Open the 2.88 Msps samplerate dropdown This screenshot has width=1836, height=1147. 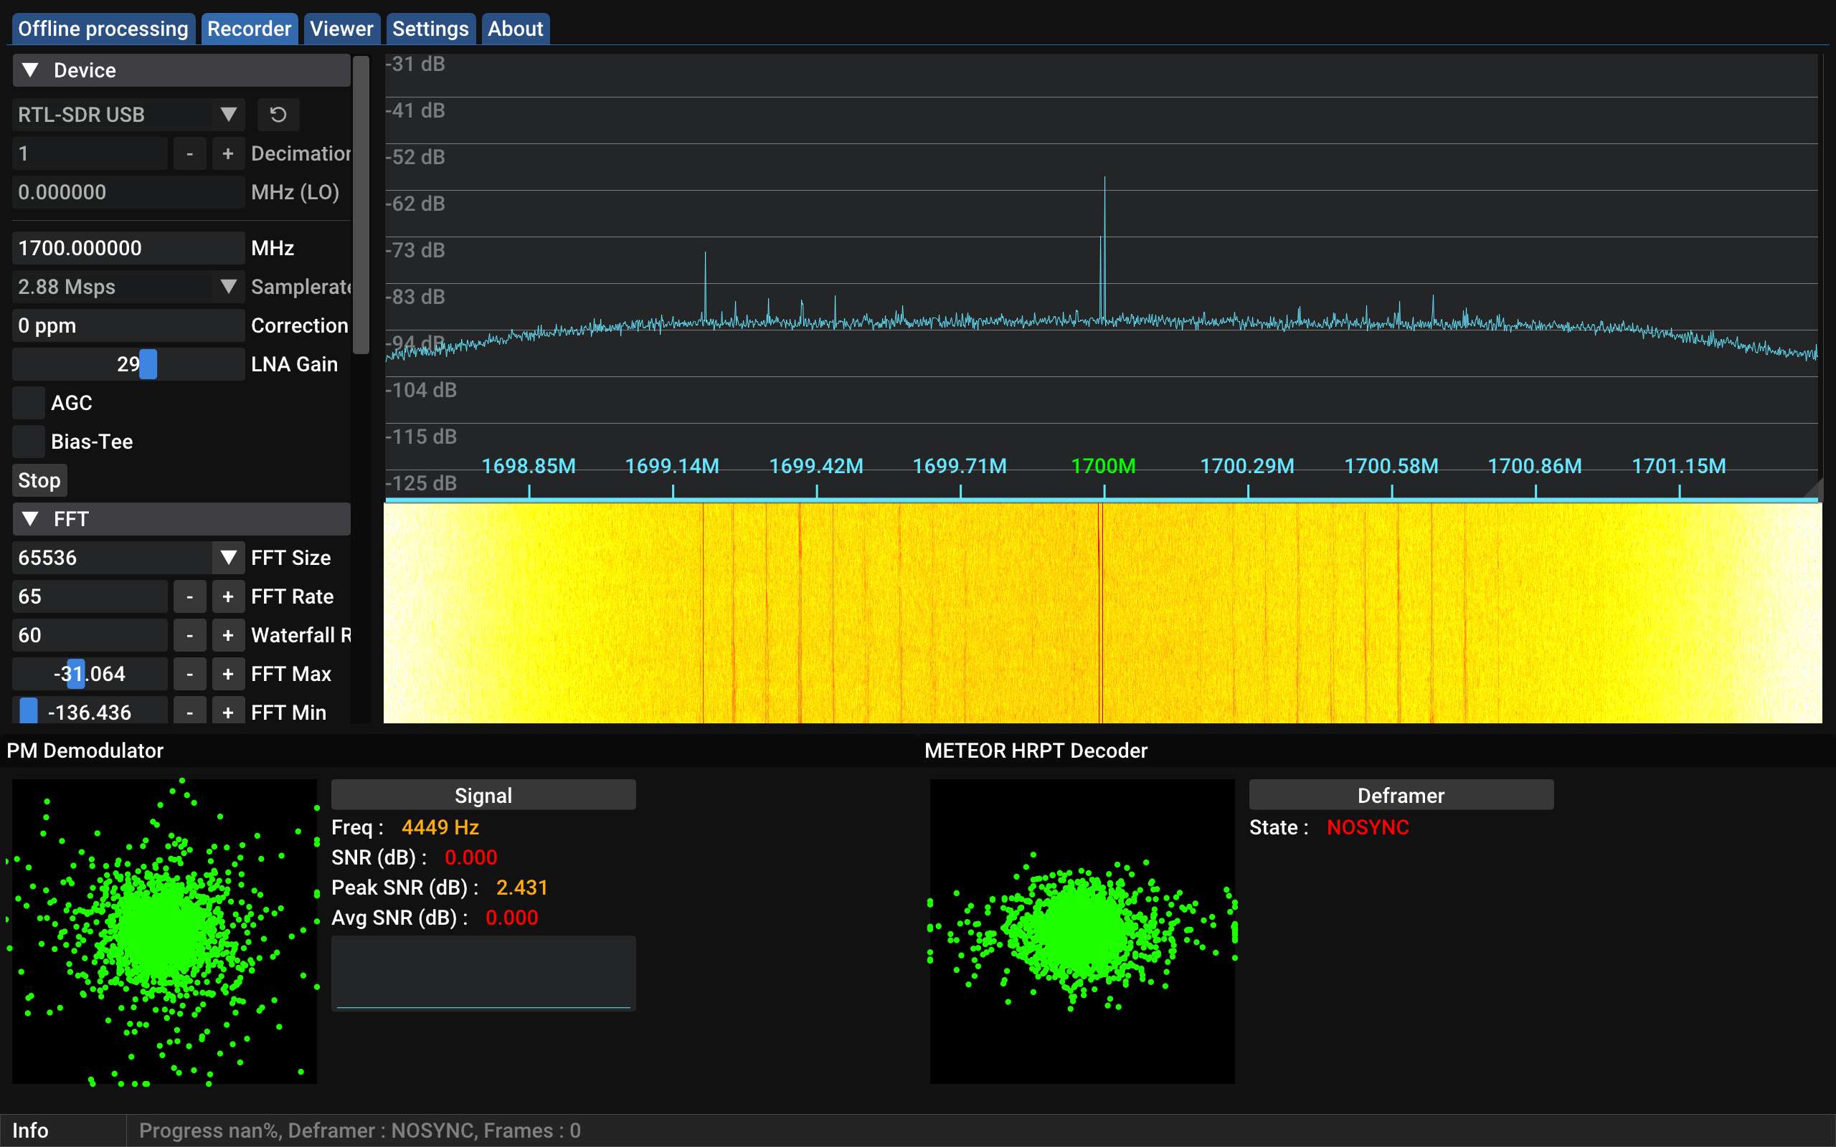point(227,287)
